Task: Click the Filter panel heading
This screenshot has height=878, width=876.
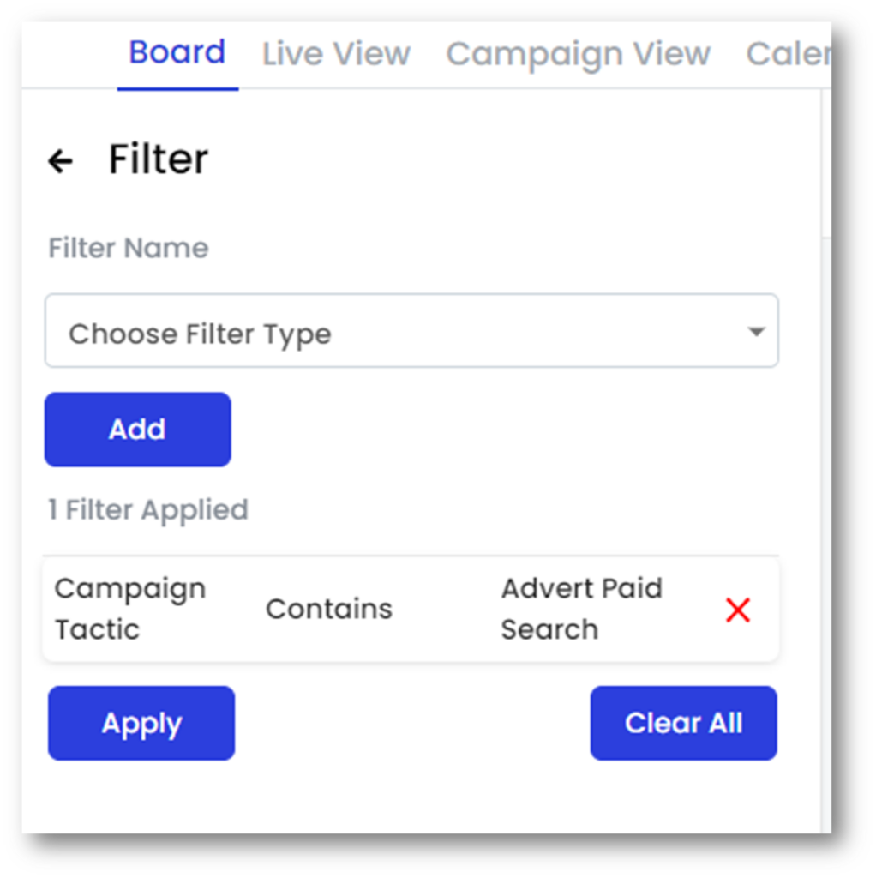Action: pos(158,159)
